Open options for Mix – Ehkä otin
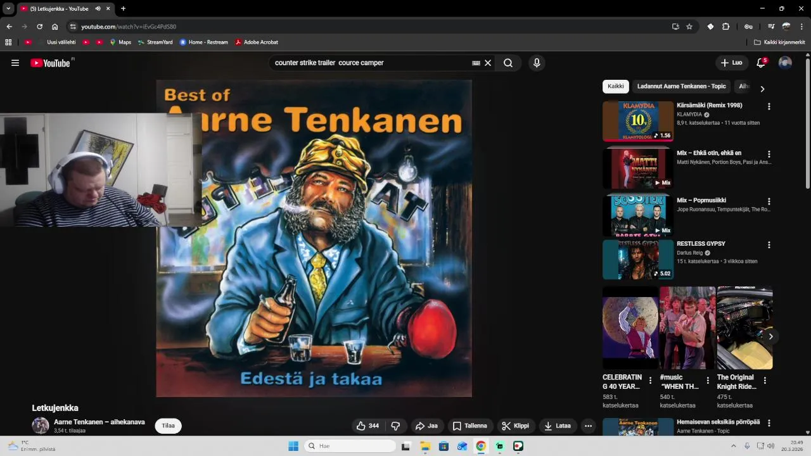Screen dimensions: 811x456 (x=769, y=154)
